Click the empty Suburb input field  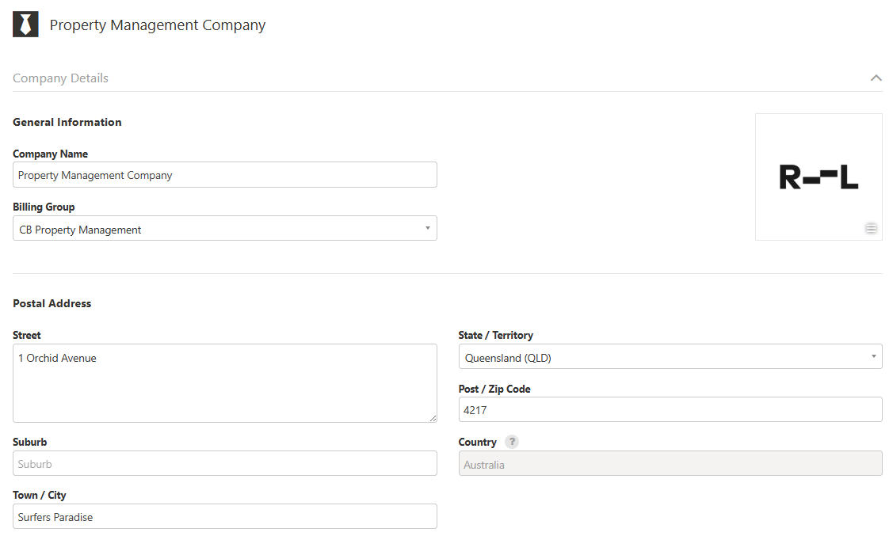coord(224,464)
